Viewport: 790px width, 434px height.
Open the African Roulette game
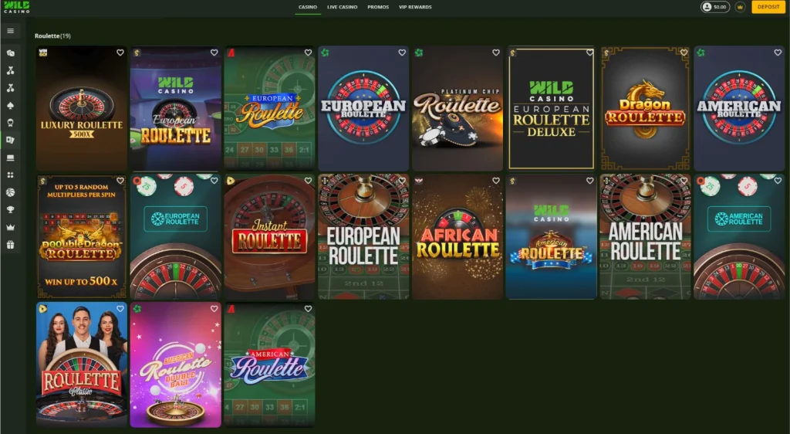tap(457, 237)
